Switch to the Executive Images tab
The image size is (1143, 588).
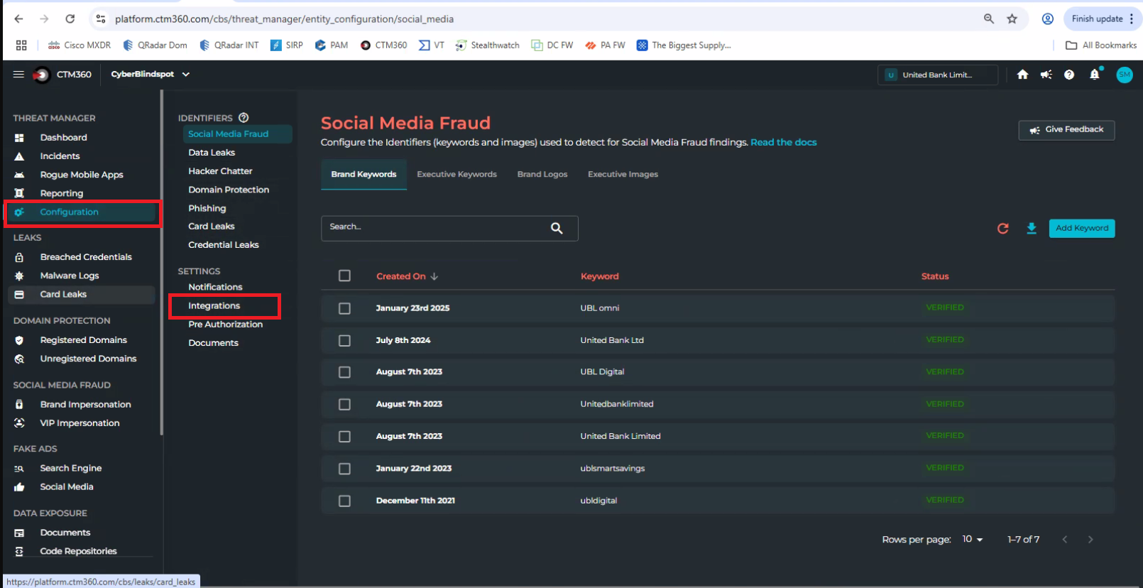[623, 174]
